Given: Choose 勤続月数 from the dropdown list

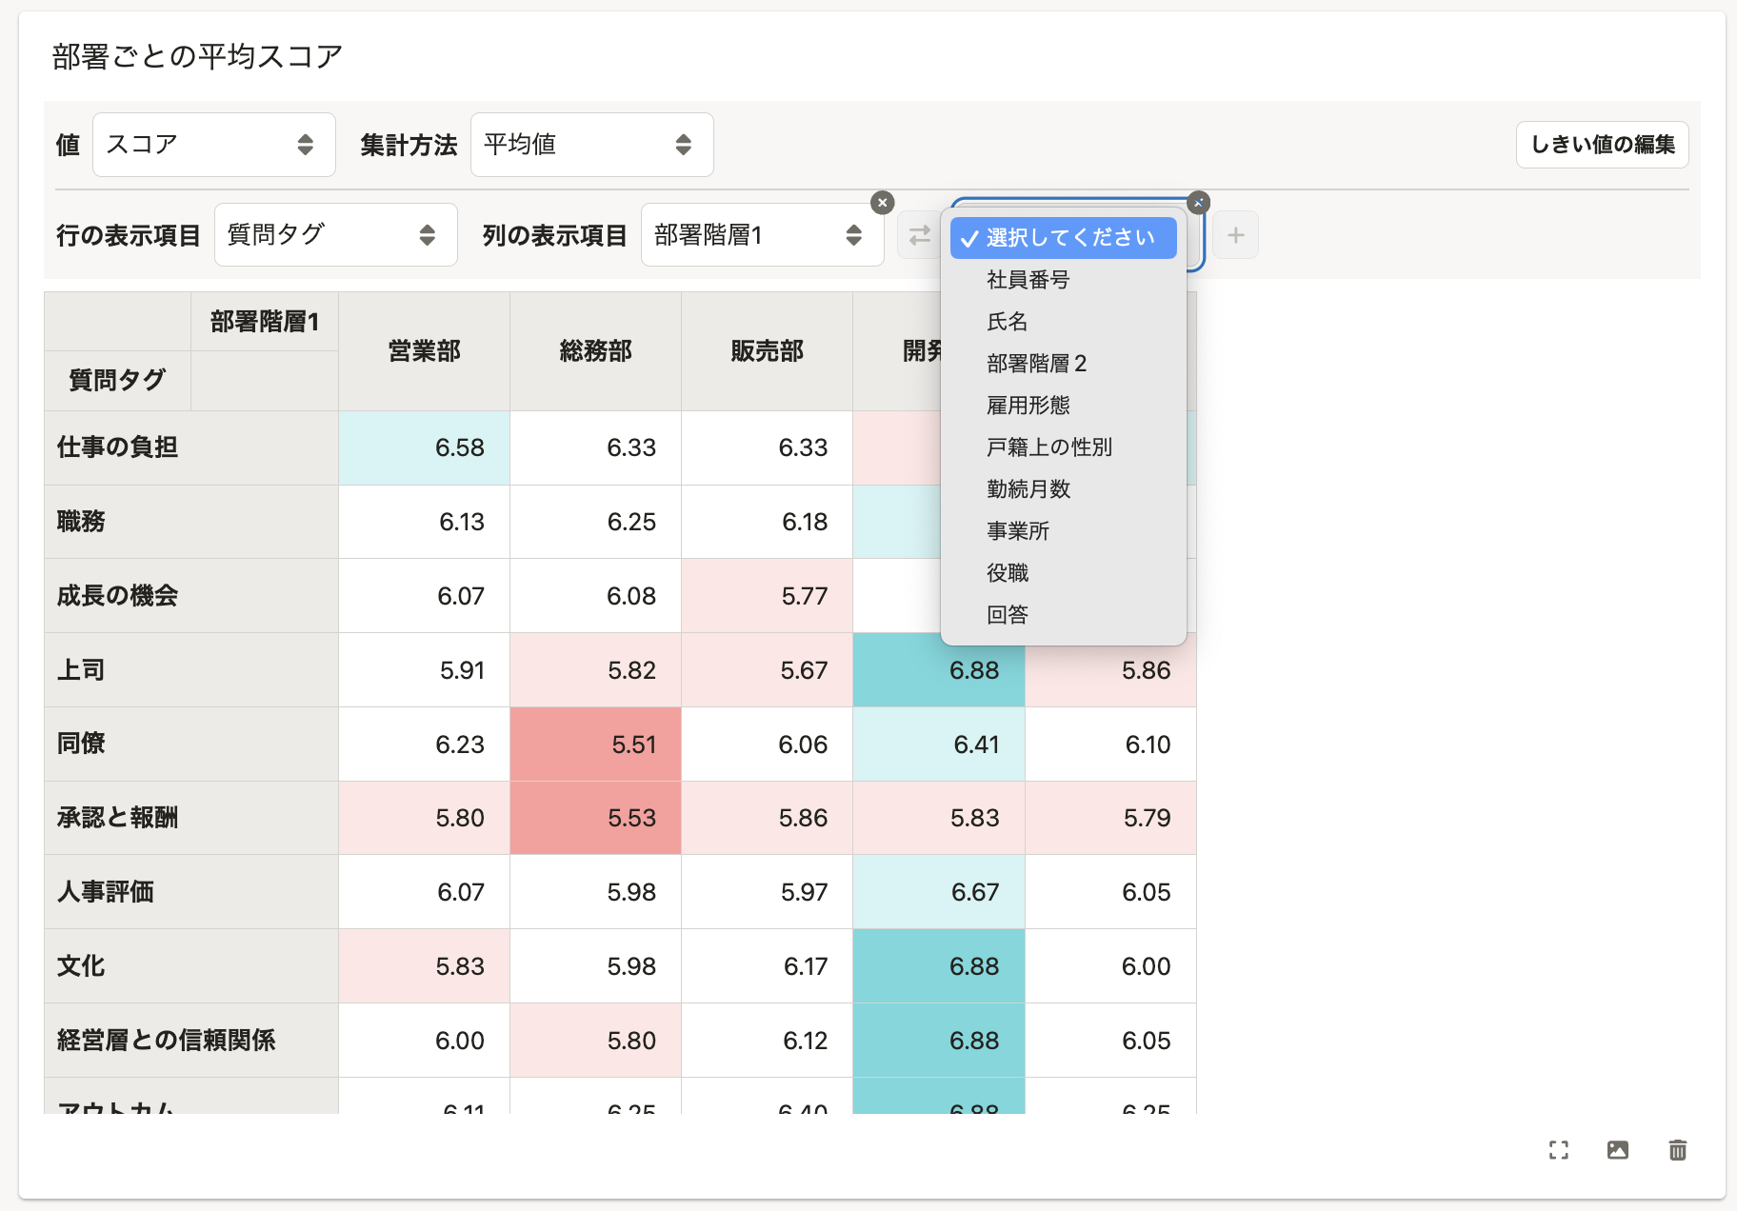Looking at the screenshot, I should [1064, 489].
